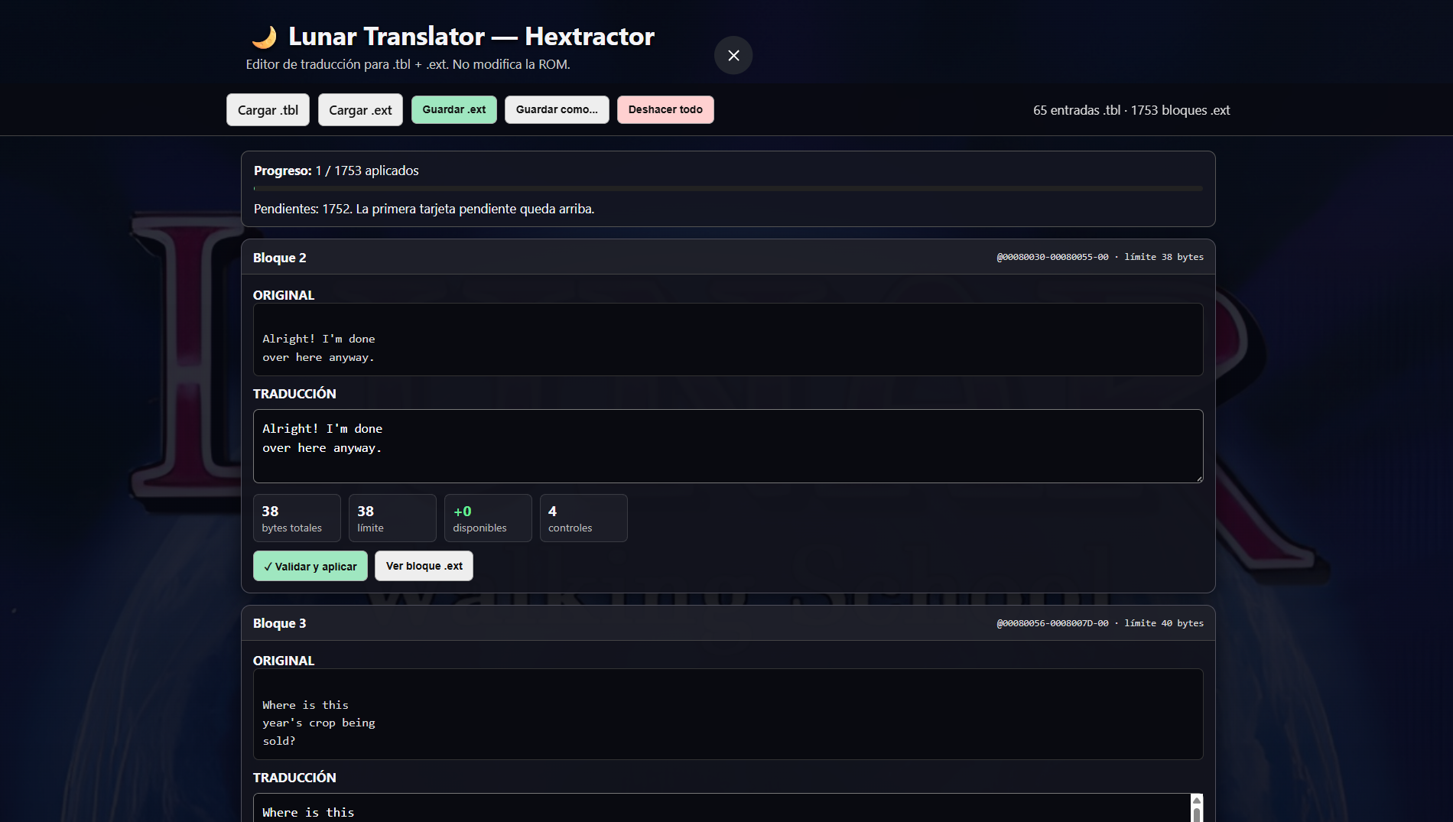Click the +0 disponibles stat card
The image size is (1453, 822).
pyautogui.click(x=488, y=518)
